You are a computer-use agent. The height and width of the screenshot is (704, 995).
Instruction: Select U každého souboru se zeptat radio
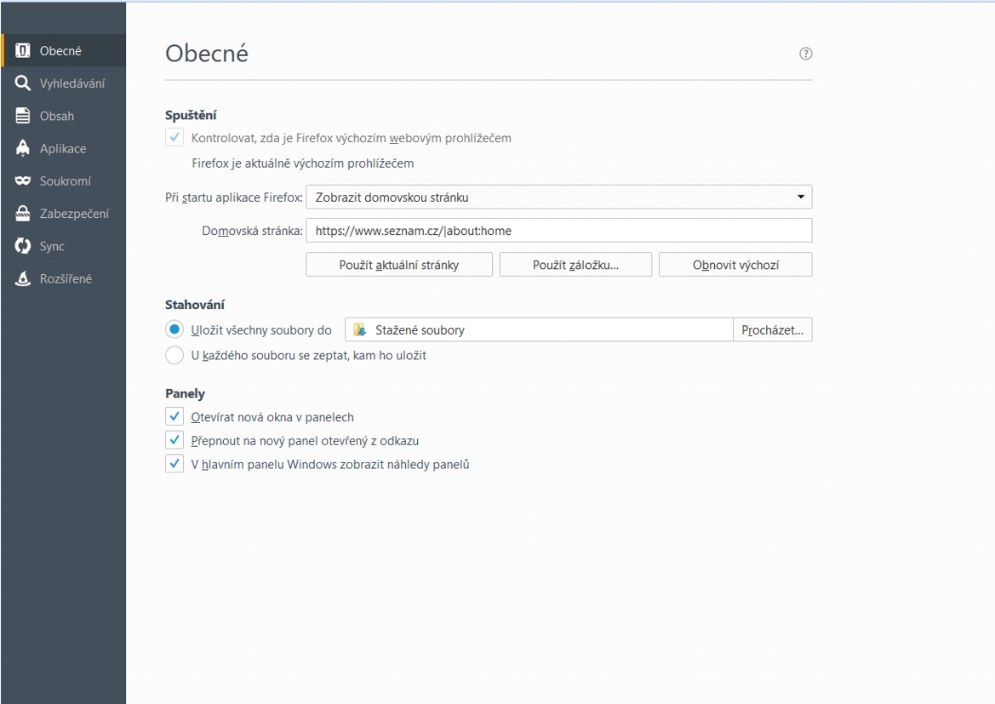(x=174, y=356)
